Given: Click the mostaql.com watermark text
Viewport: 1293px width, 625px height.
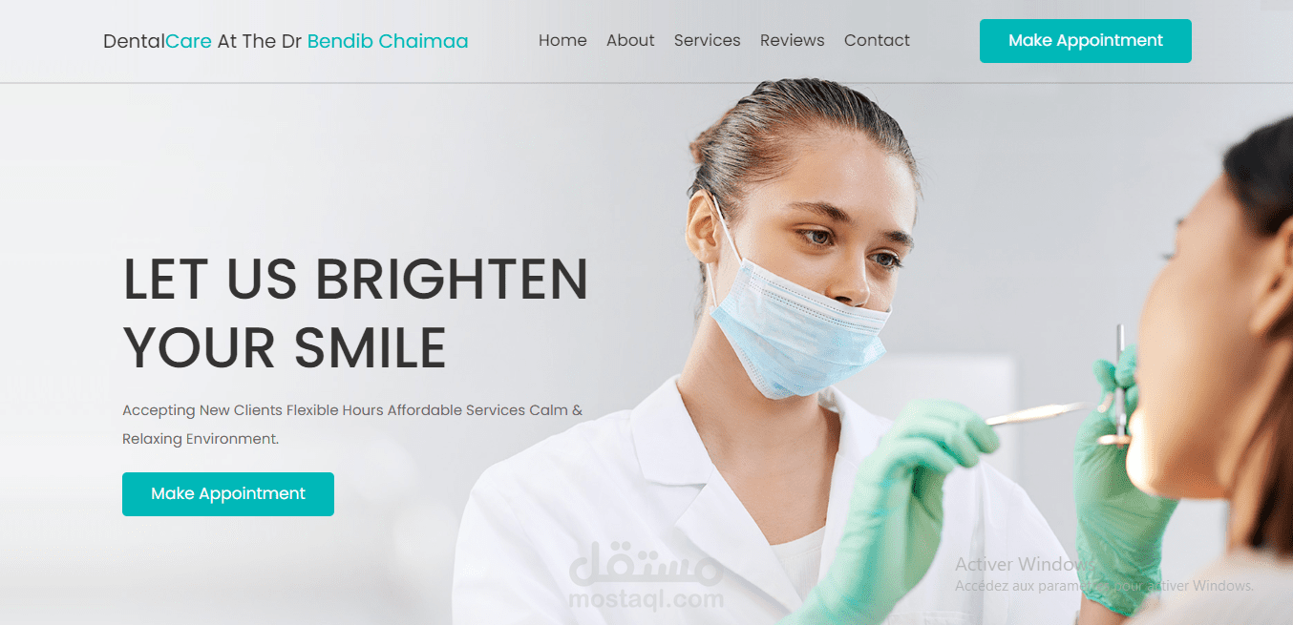Looking at the screenshot, I should pyautogui.click(x=646, y=599).
